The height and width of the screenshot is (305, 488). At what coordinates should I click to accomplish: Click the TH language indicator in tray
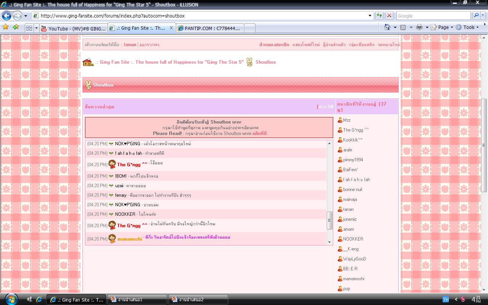click(x=445, y=299)
